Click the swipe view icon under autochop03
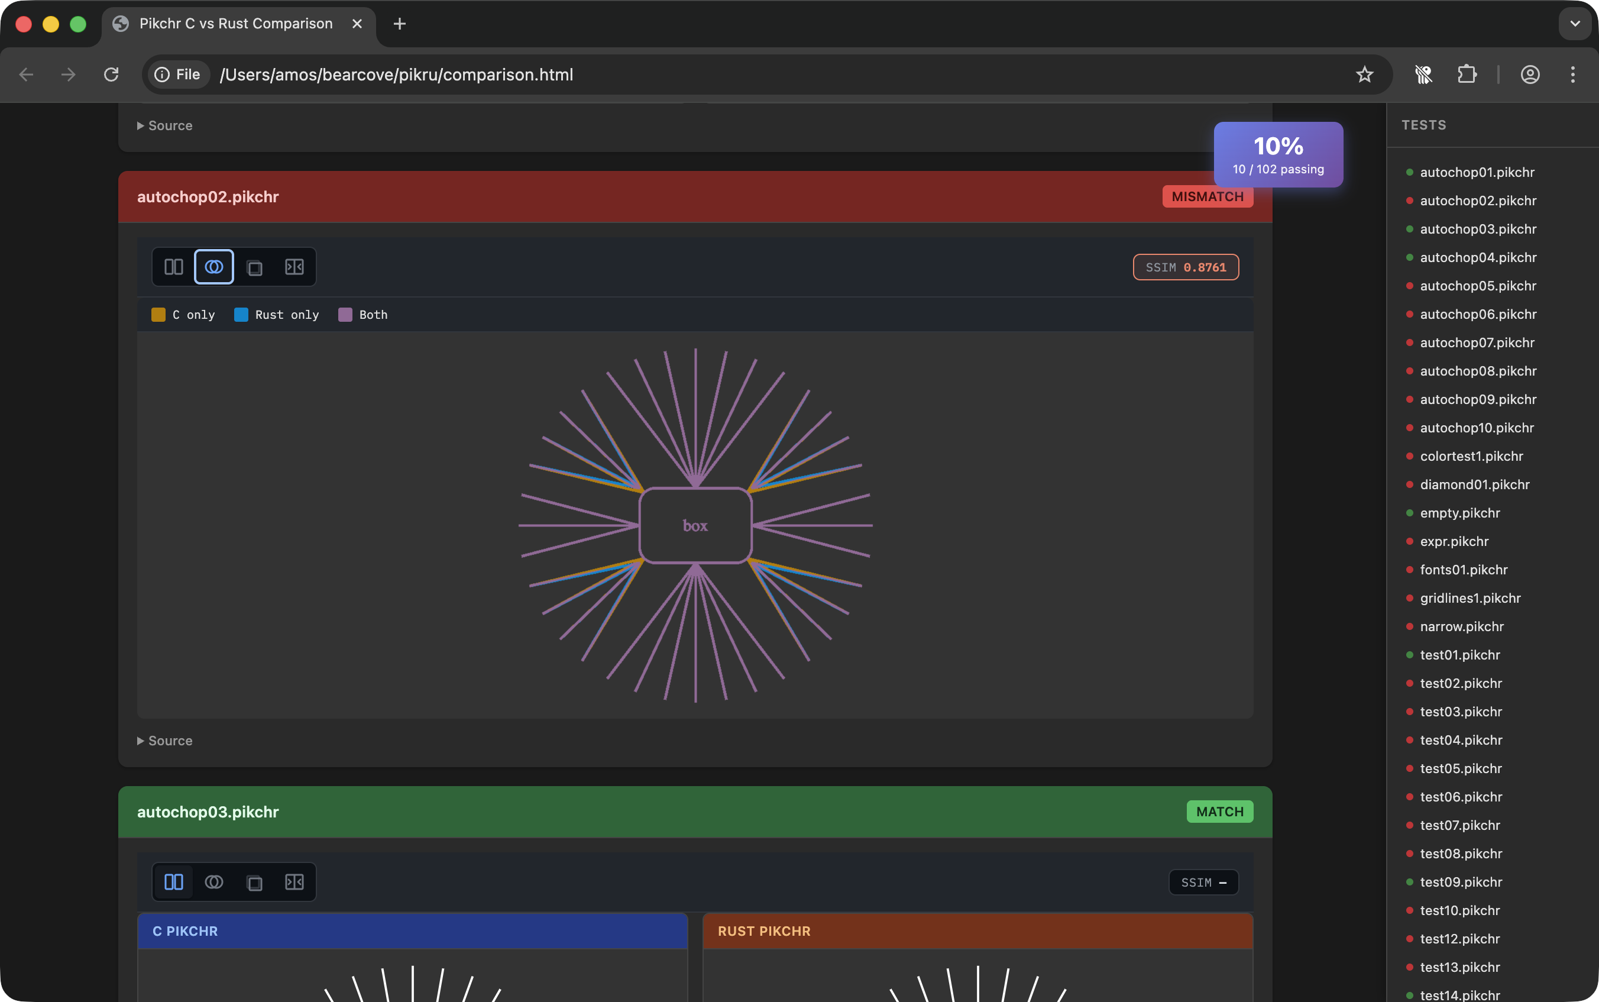The width and height of the screenshot is (1599, 1002). (x=294, y=881)
